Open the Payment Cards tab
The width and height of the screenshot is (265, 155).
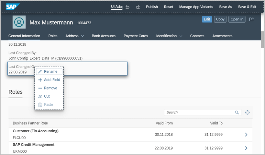tap(136, 36)
